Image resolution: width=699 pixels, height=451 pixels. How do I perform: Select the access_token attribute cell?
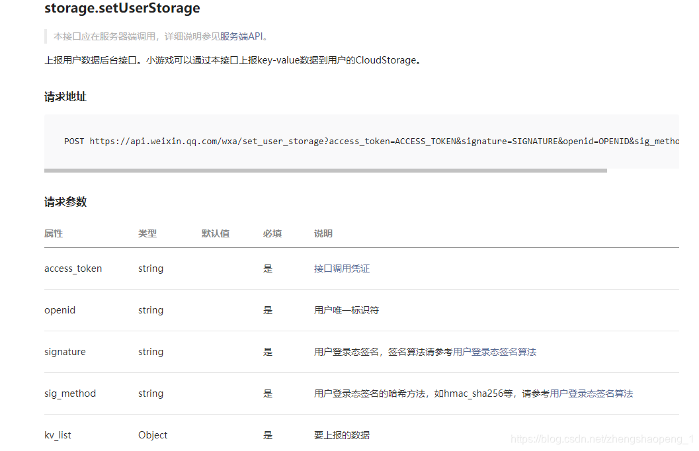pyautogui.click(x=73, y=268)
